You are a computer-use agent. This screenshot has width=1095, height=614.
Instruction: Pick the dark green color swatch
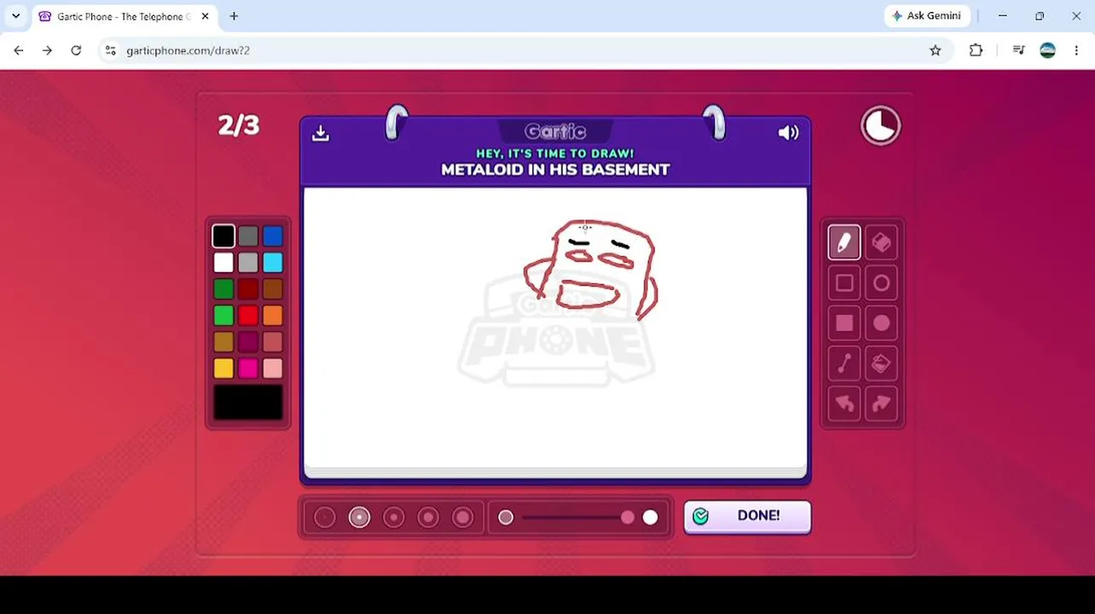point(223,289)
